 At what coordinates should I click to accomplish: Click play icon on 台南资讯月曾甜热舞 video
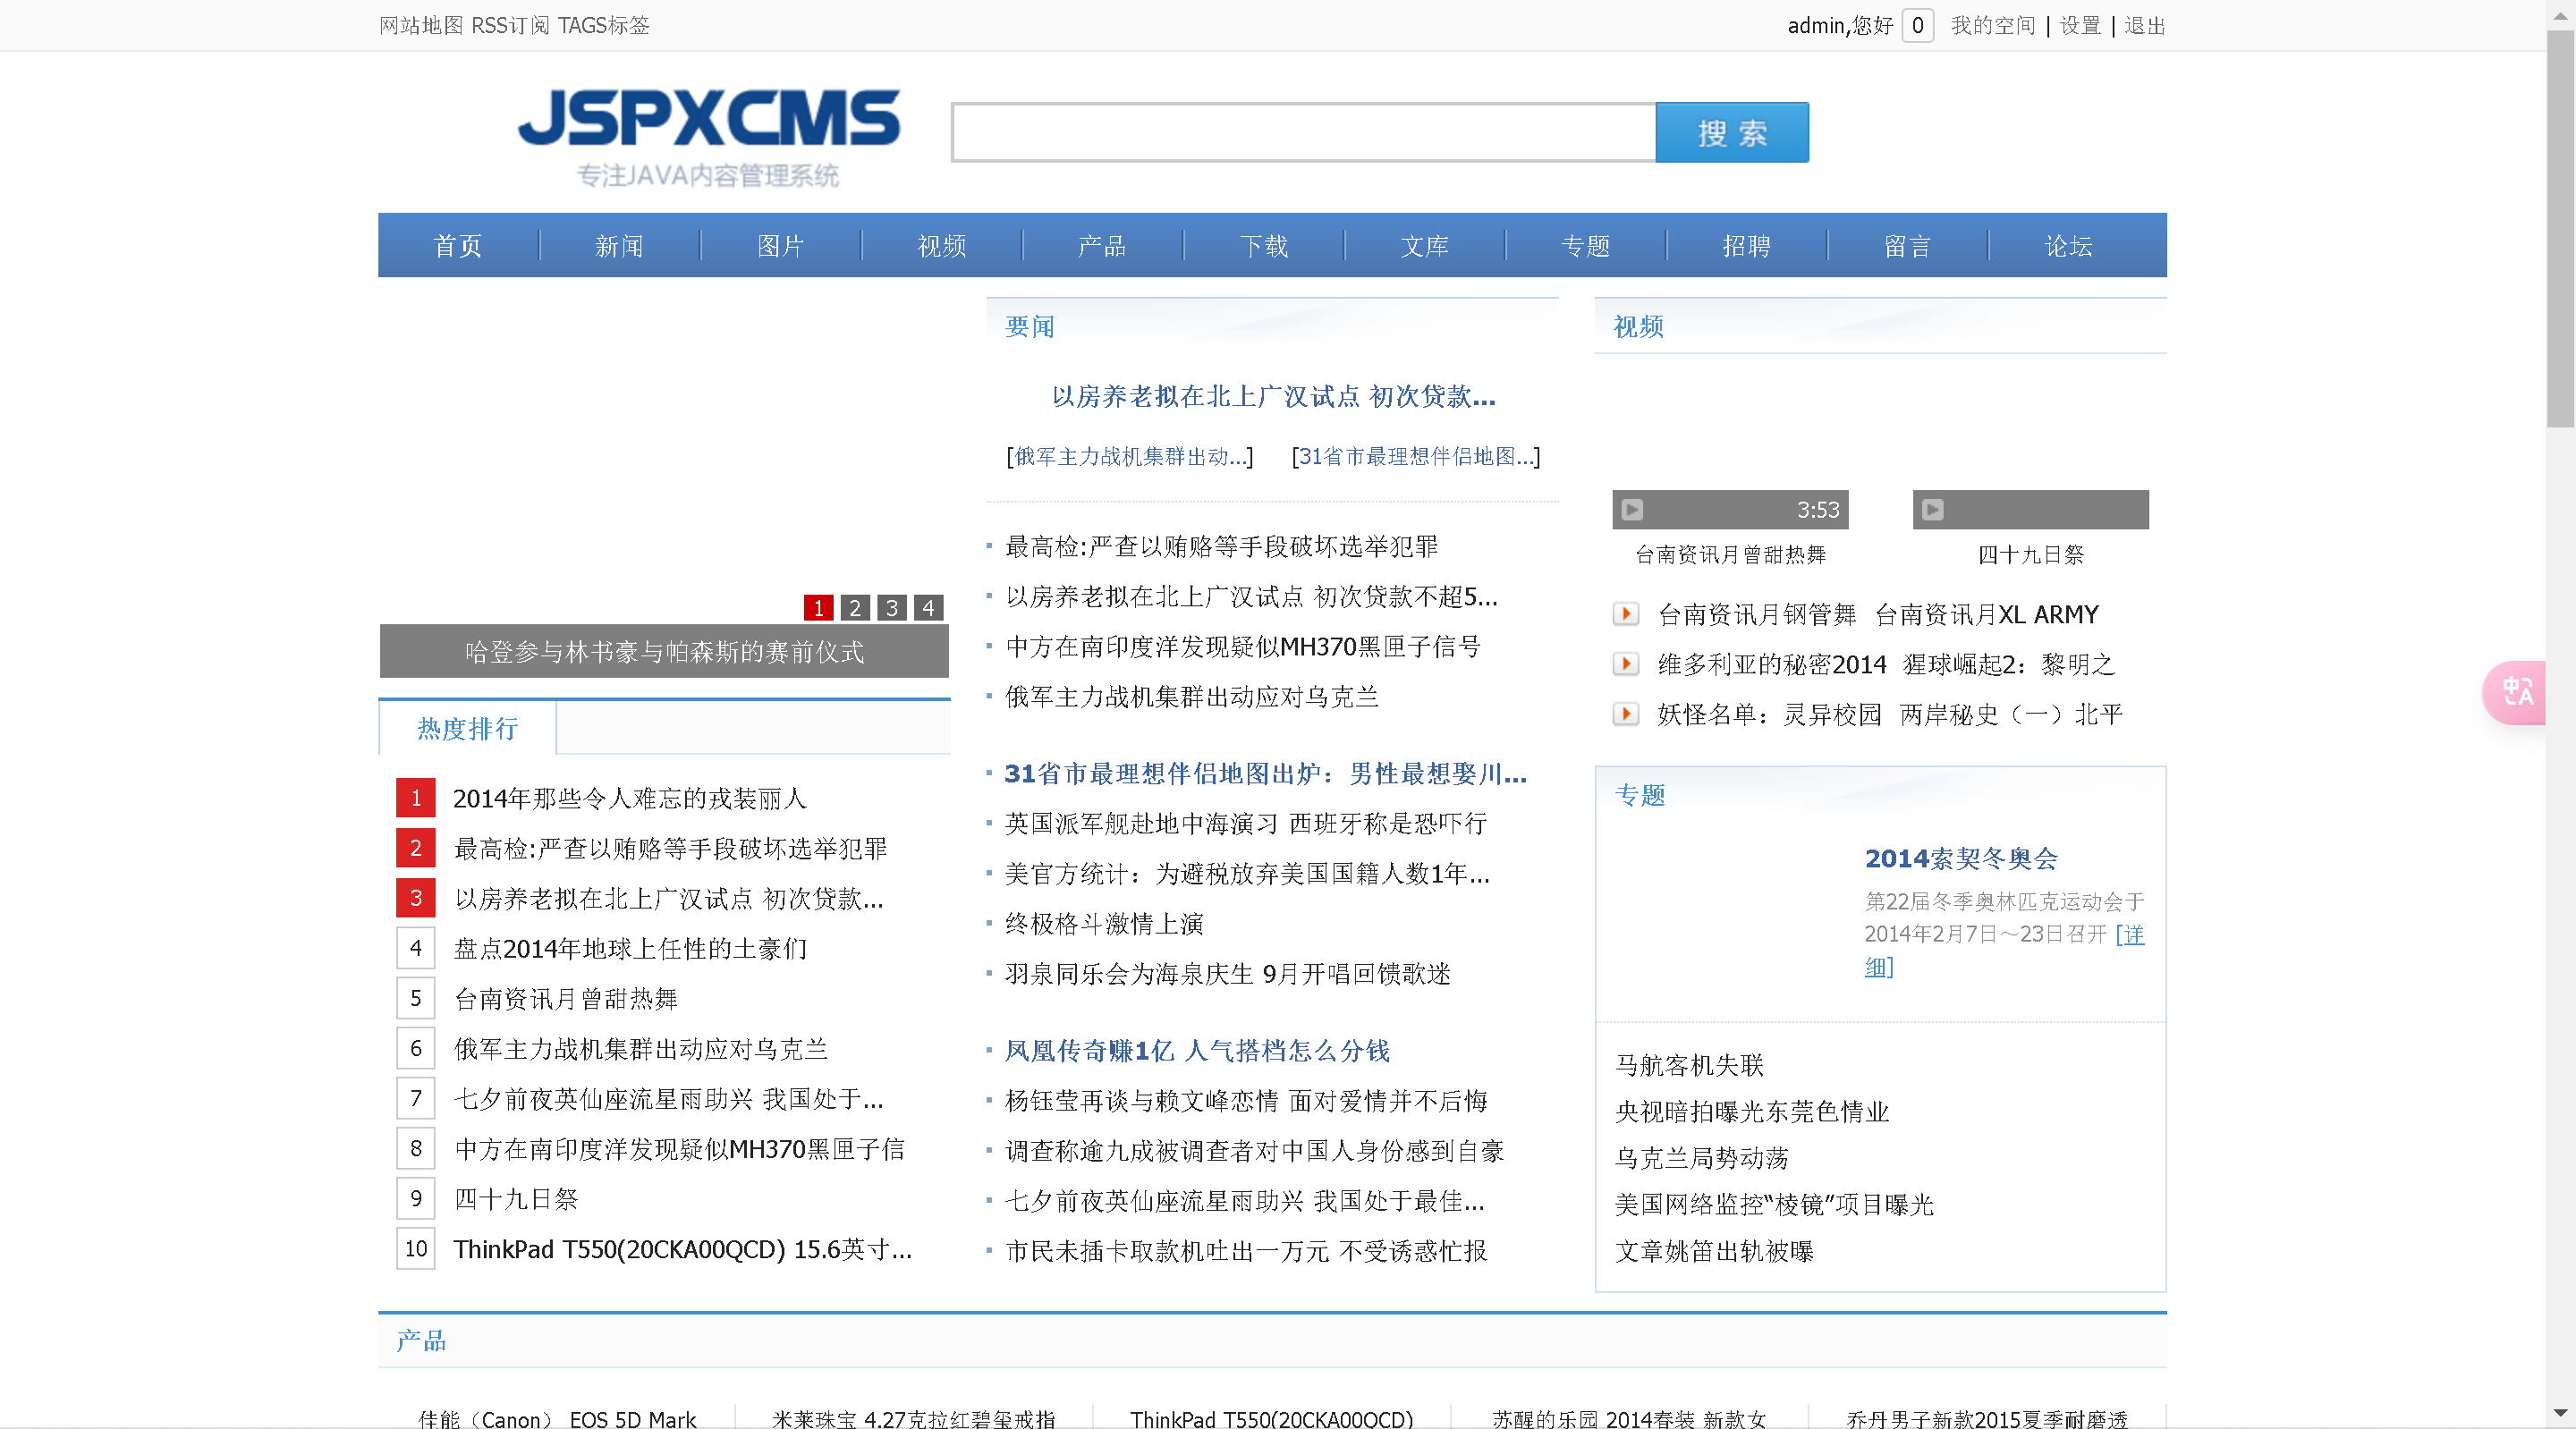point(1632,510)
